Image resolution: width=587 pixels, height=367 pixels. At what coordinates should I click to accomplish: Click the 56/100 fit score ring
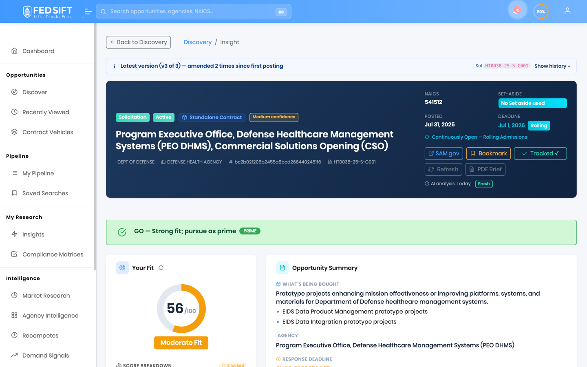[181, 309]
